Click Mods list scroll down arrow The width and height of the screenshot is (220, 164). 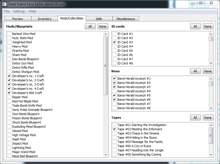(x=106, y=155)
